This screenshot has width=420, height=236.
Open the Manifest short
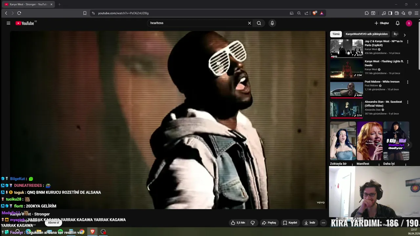coord(369,141)
